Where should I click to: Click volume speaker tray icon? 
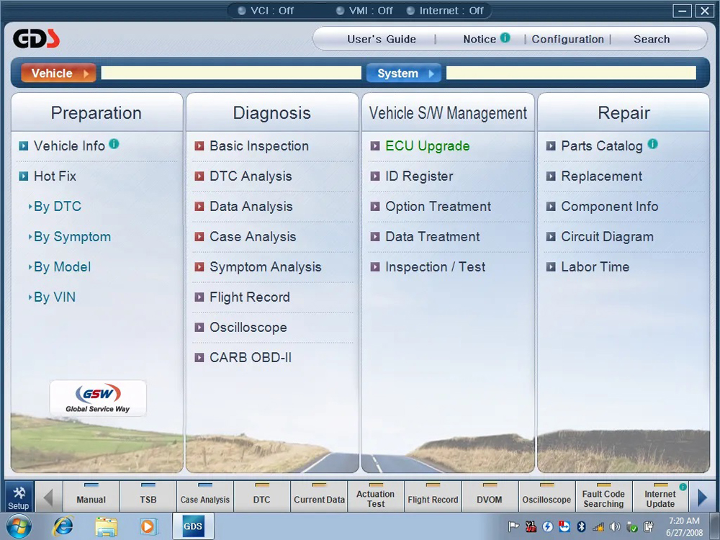tap(615, 527)
